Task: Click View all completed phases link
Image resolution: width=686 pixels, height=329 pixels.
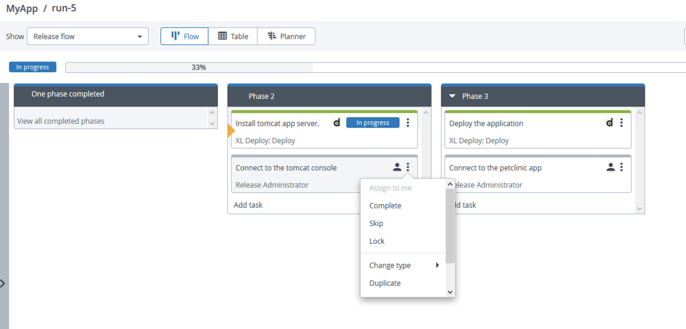Action: point(61,121)
